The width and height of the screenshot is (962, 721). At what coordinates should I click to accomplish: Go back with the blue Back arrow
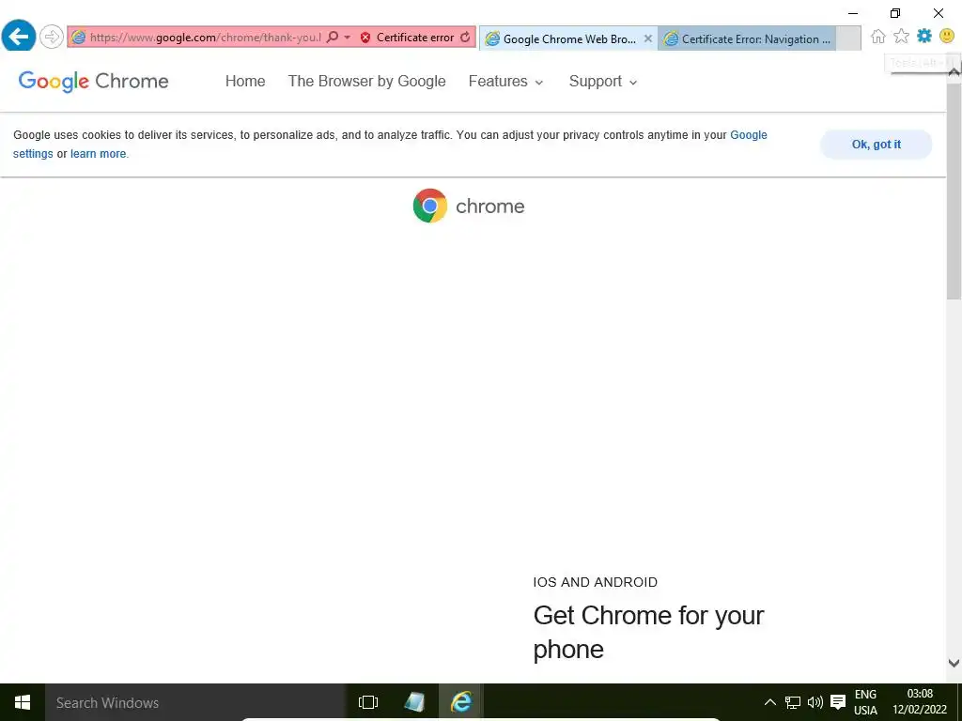coord(19,37)
